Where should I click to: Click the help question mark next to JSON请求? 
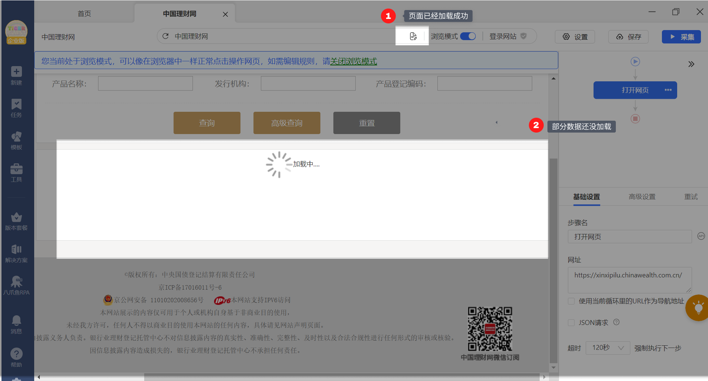point(616,322)
